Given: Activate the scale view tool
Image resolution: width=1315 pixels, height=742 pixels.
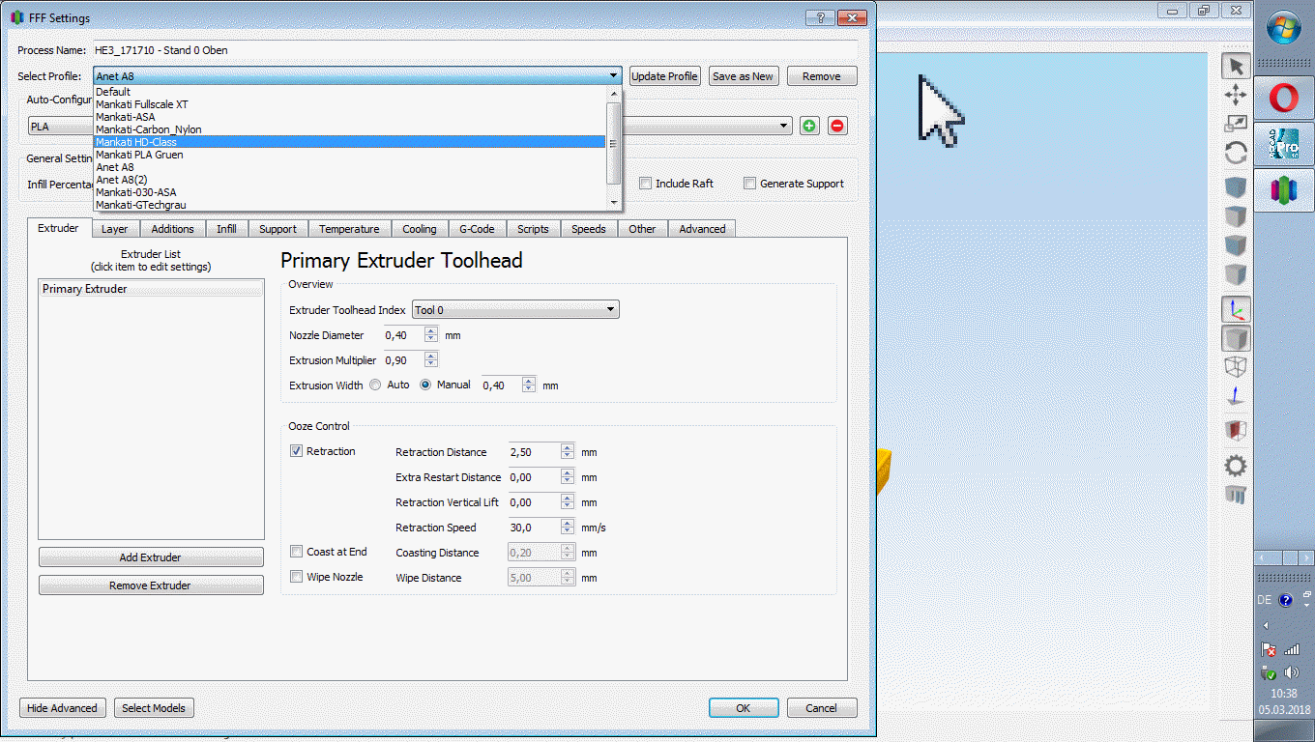Looking at the screenshot, I should click(1236, 124).
